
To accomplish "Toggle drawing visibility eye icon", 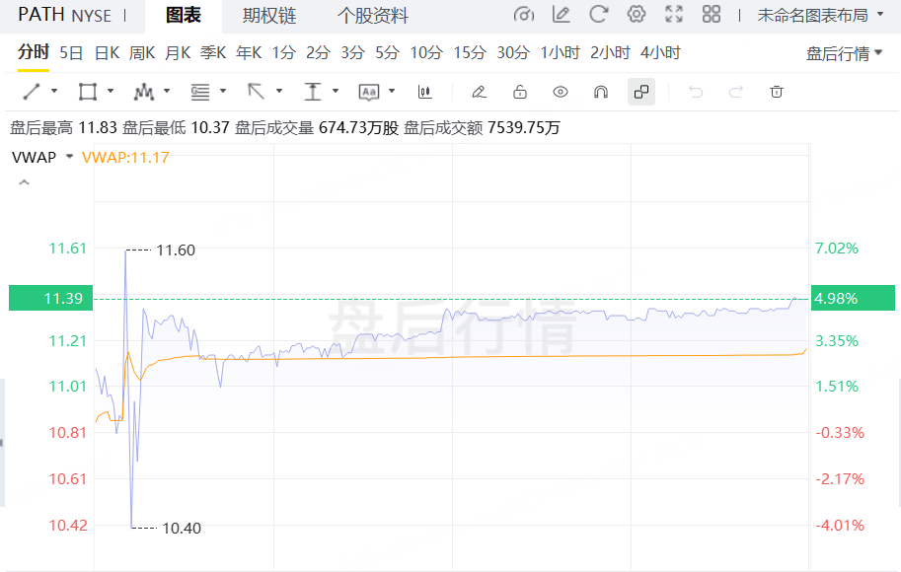I will tap(561, 92).
